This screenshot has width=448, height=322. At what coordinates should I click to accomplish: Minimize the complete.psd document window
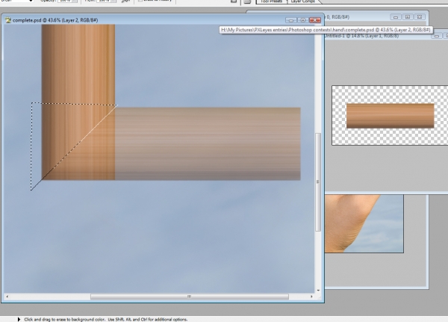pyautogui.click(x=291, y=20)
